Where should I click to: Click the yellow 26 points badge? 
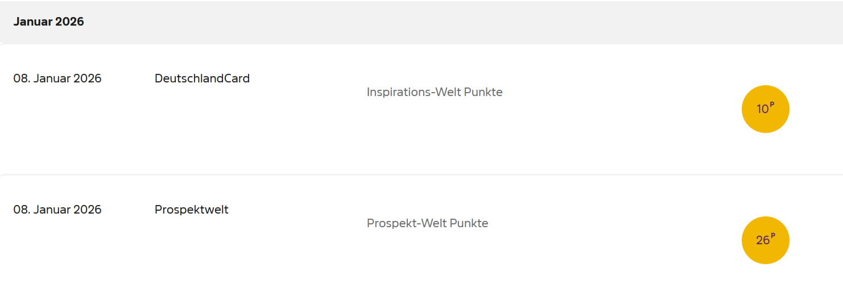(x=765, y=240)
